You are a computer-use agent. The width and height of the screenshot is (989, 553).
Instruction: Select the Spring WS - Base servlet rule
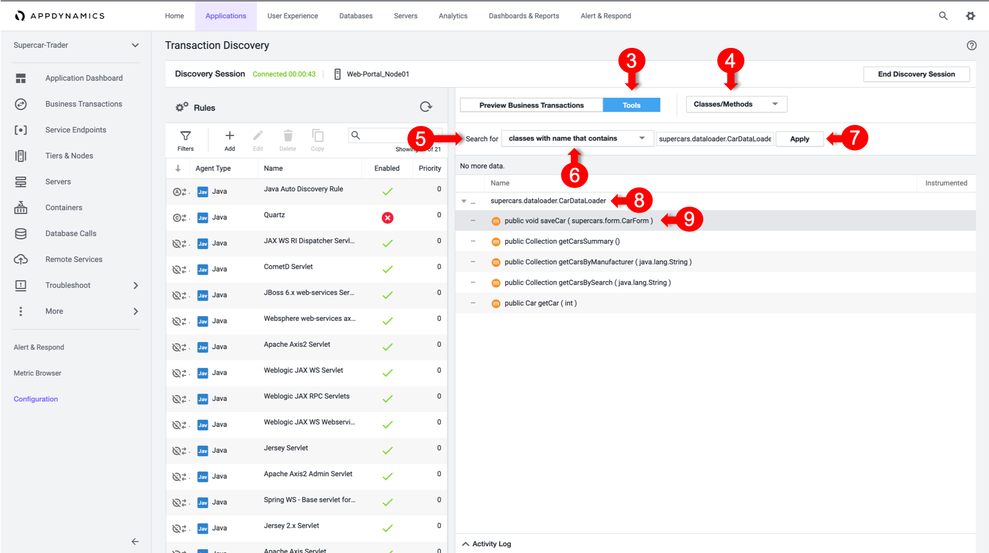coord(306,502)
